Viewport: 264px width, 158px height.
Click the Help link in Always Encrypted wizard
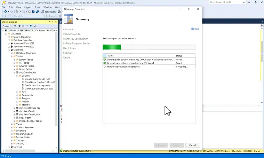(195, 29)
